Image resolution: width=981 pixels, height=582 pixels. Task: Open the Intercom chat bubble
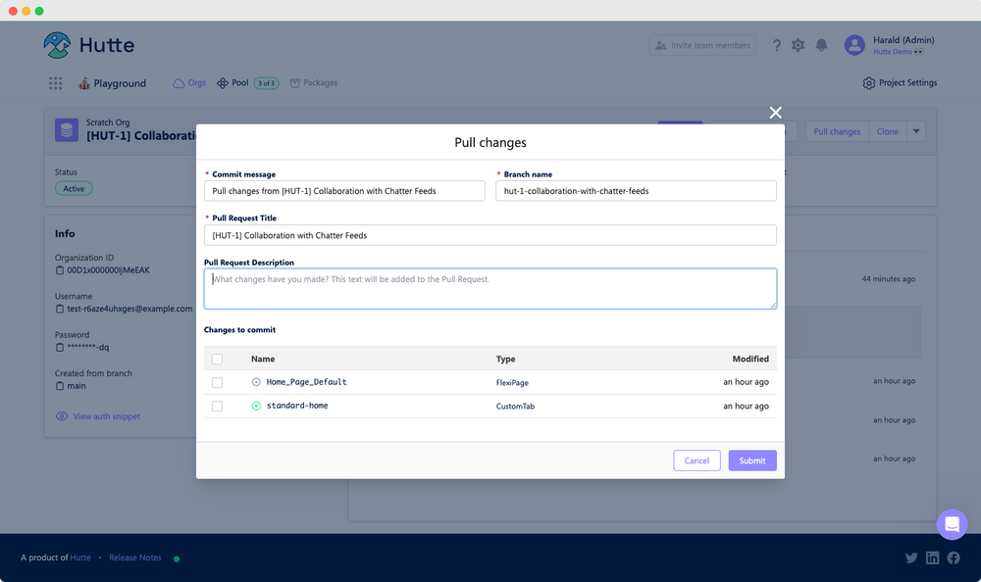(x=952, y=524)
